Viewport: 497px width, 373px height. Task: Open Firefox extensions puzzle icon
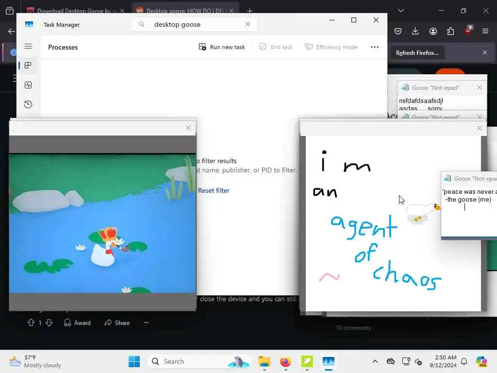[x=450, y=31]
